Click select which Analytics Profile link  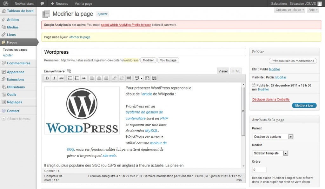tap(126, 25)
